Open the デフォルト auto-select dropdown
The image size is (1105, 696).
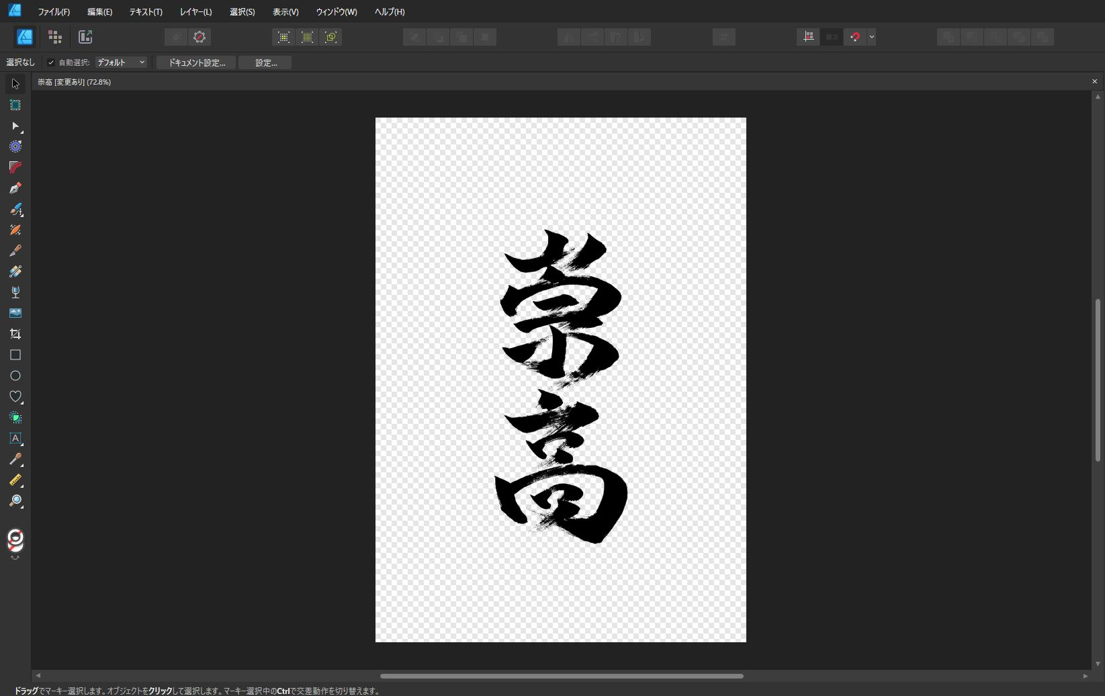[x=121, y=62]
